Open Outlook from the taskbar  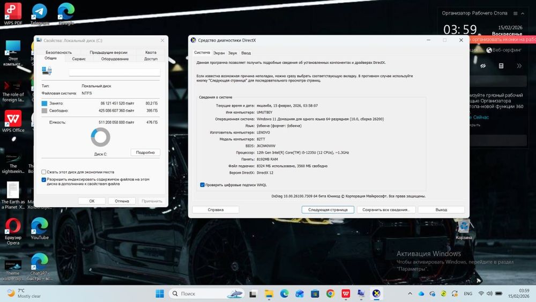300,293
